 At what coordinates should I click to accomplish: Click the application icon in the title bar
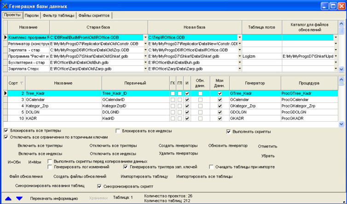coord(5,6)
